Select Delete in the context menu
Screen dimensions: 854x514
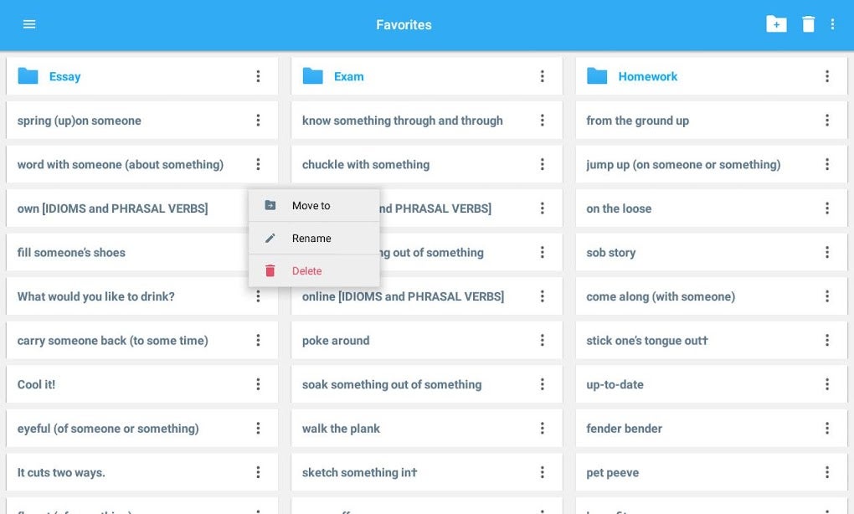tap(306, 271)
